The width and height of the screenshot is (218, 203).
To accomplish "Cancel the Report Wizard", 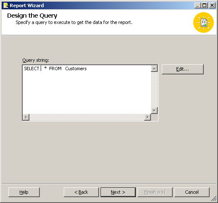I will coord(192,192).
